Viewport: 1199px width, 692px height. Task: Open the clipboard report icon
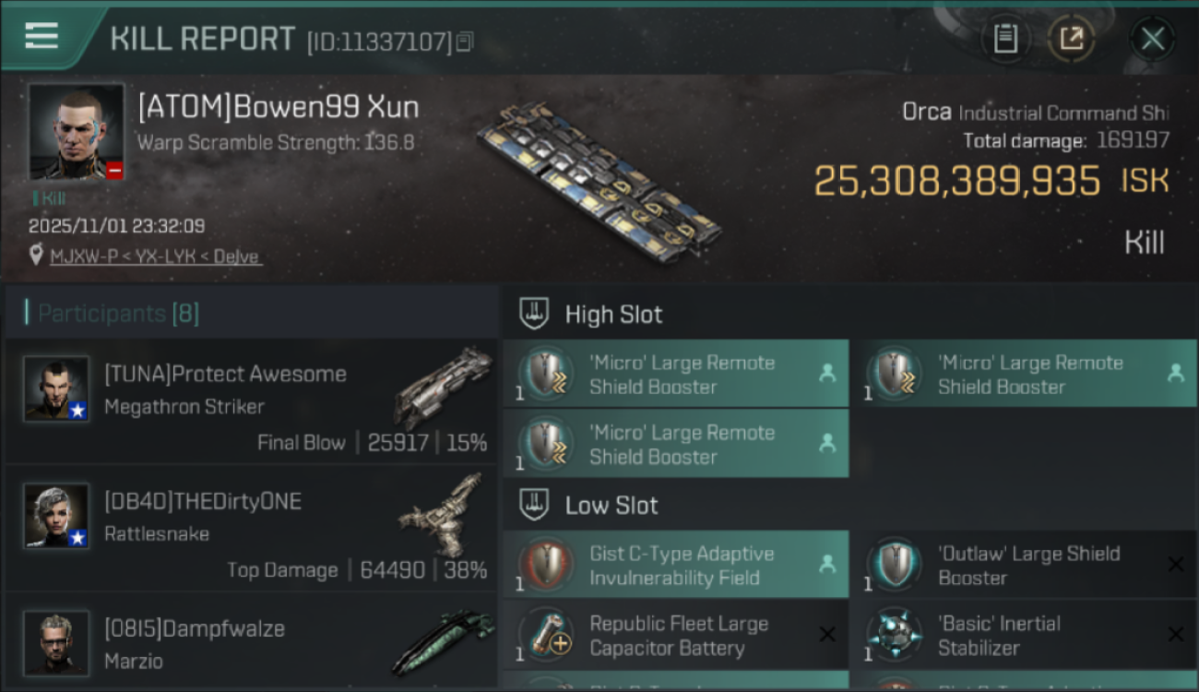(x=1005, y=39)
